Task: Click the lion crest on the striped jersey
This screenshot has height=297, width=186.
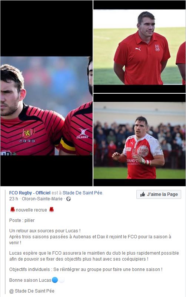Action: 27,133
